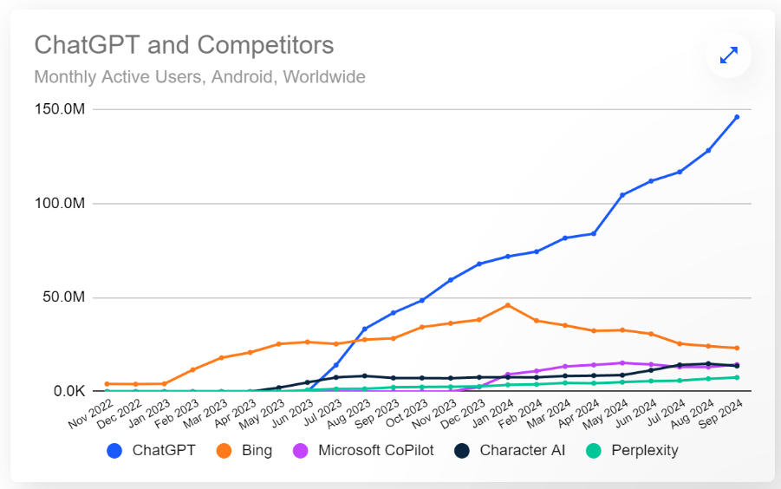Click the ChatGPT and Competitors title

[184, 45]
